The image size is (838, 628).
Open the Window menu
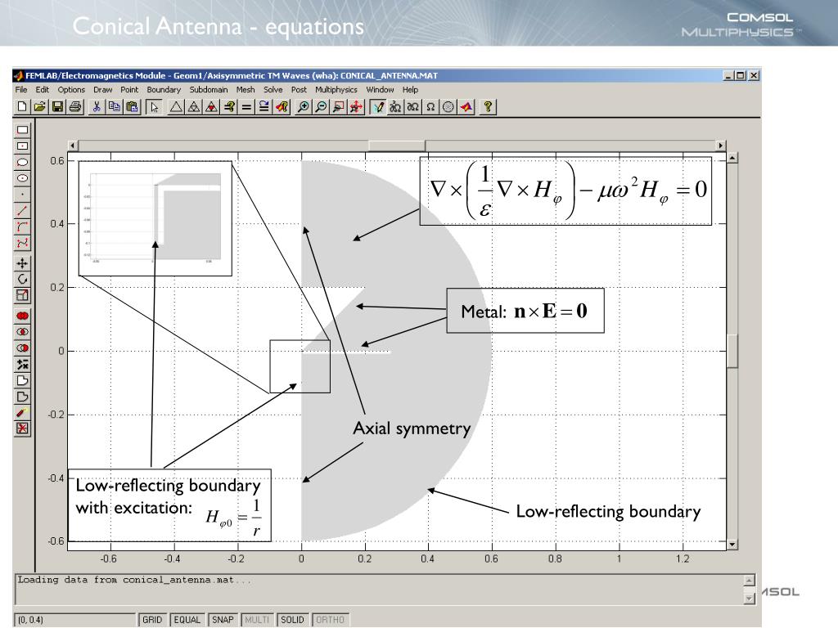380,90
